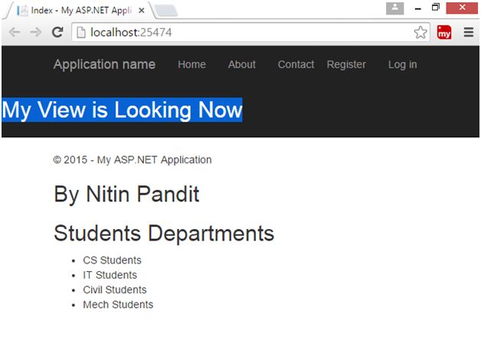Click the Log in link
Screen dimensions: 481x337
(x=402, y=64)
